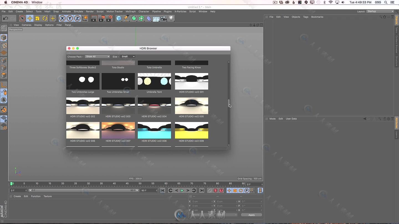Select the Live Selection tool
399x224 pixels.
click(22, 18)
